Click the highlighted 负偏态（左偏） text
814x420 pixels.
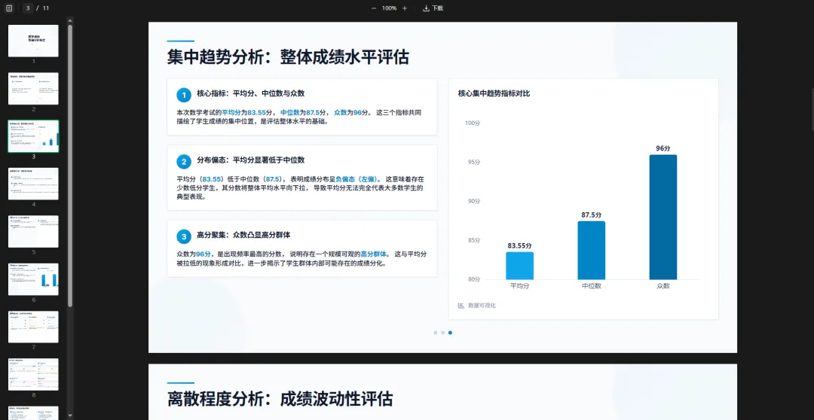(358, 179)
